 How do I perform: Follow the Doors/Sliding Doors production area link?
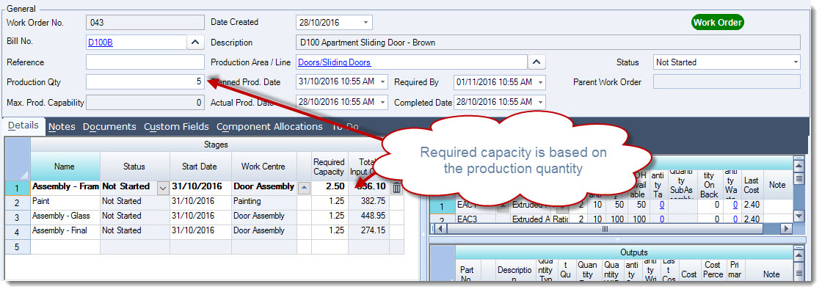(335, 62)
